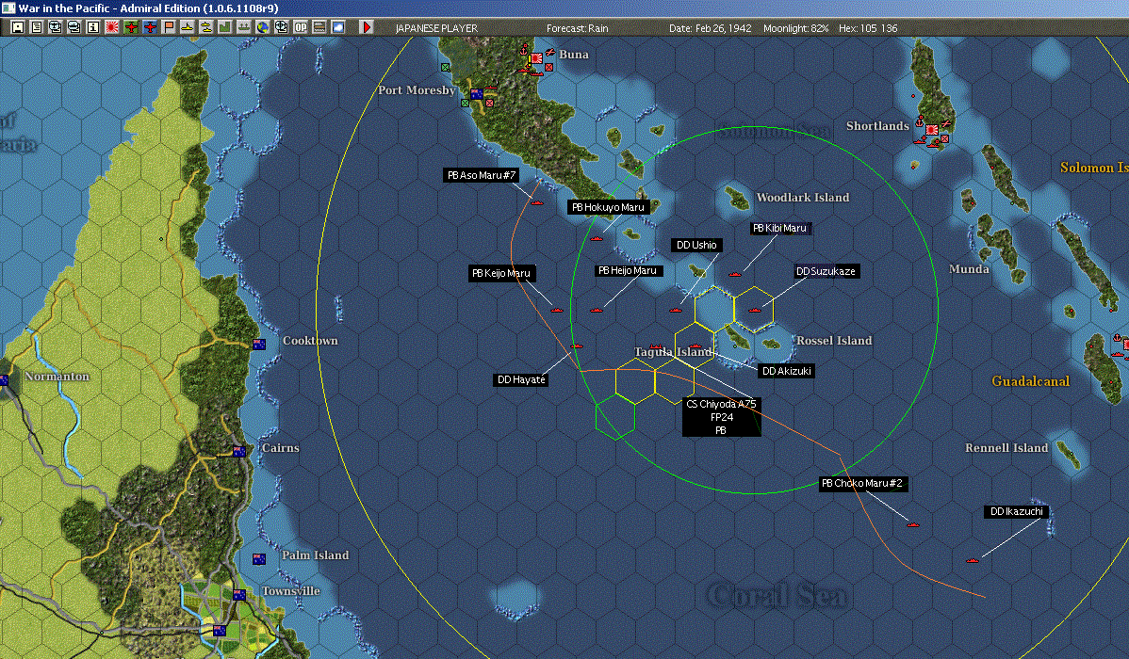Click the PB Choko Maru #2 label
Viewport: 1129px width, 659px height.
coord(862,484)
